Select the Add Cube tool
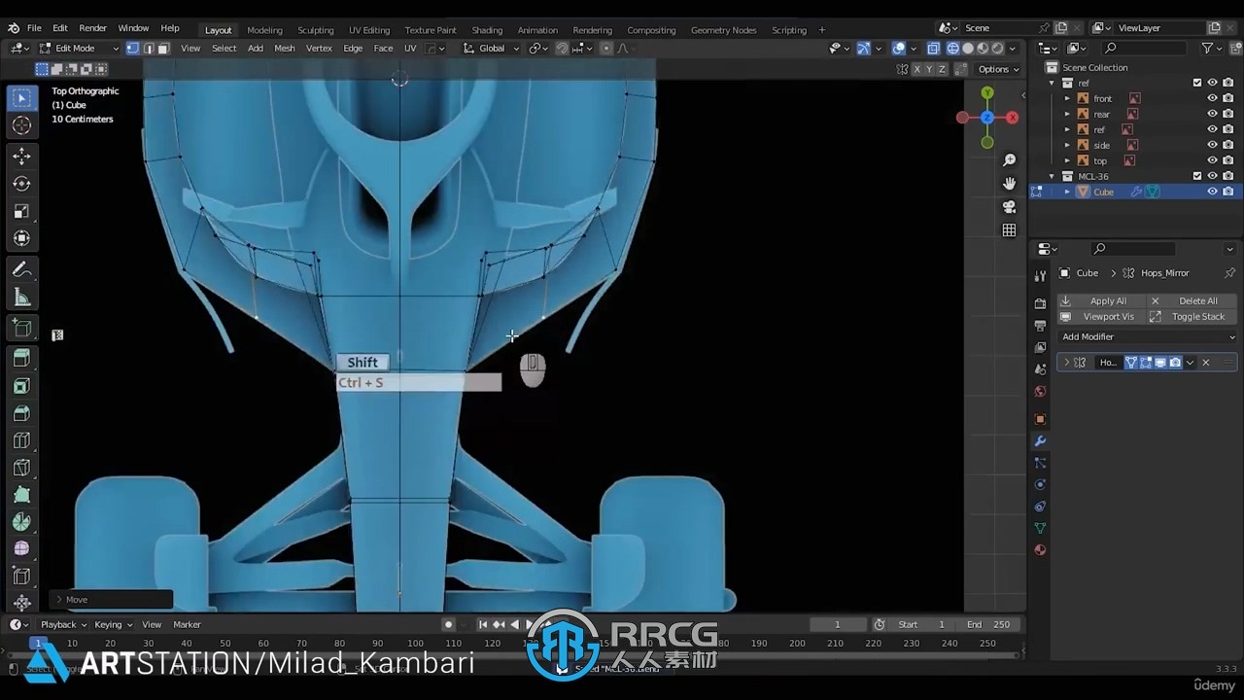Image resolution: width=1244 pixels, height=700 pixels. click(x=21, y=329)
